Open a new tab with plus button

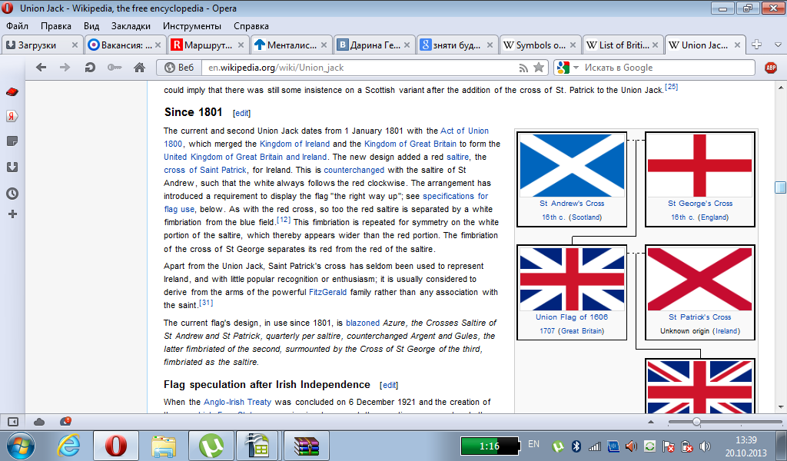756,44
